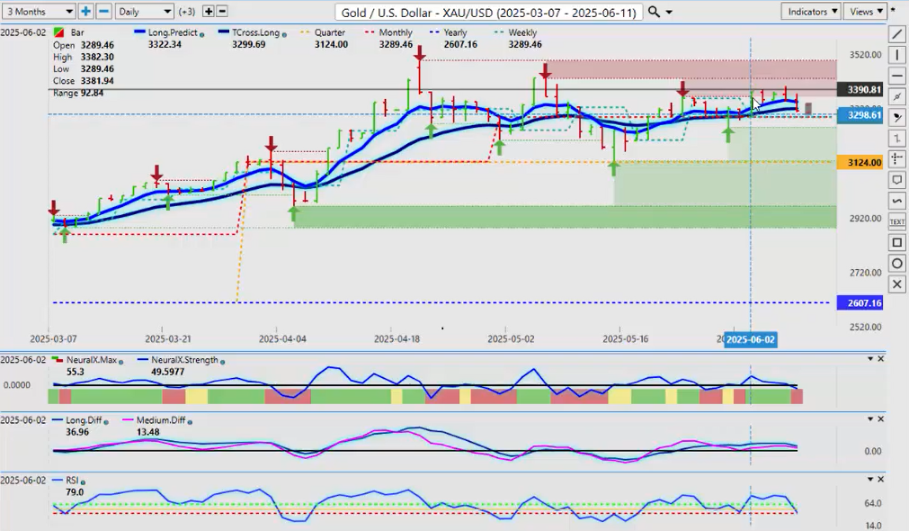Click the 3124.00 orange quarter price marker
Viewport: 909px width, 531px height.
coord(860,163)
